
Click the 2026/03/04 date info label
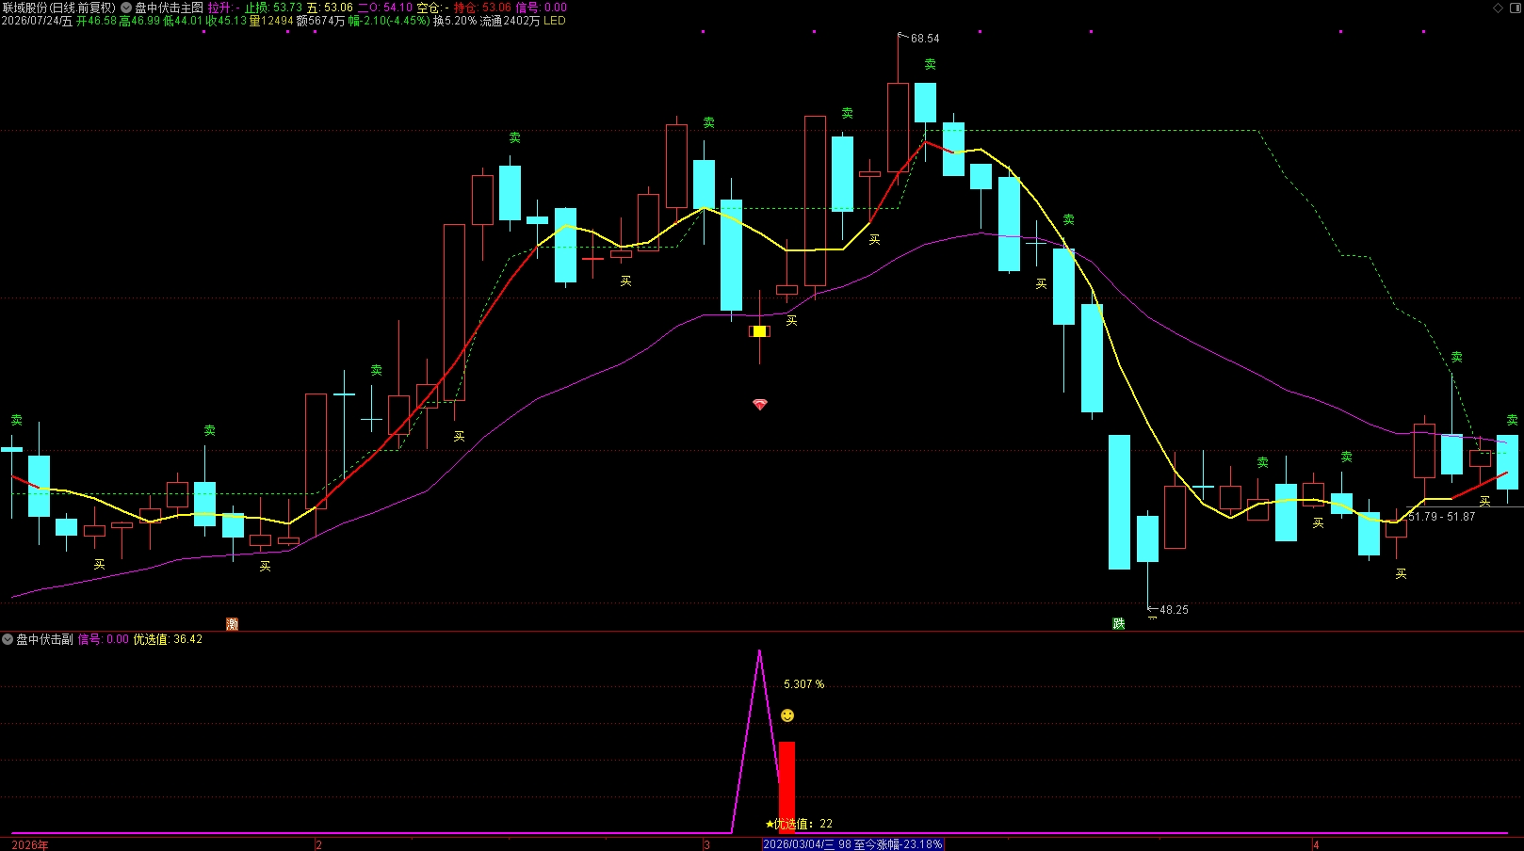tap(853, 844)
